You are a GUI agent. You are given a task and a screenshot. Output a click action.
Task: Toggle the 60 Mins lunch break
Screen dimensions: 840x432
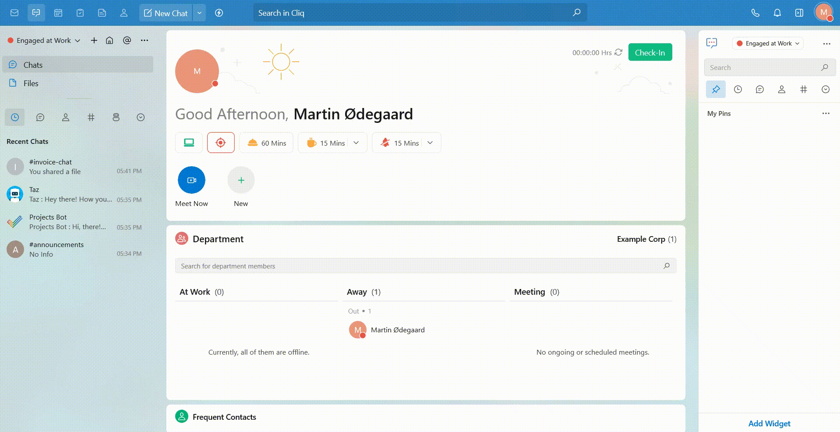tap(266, 143)
